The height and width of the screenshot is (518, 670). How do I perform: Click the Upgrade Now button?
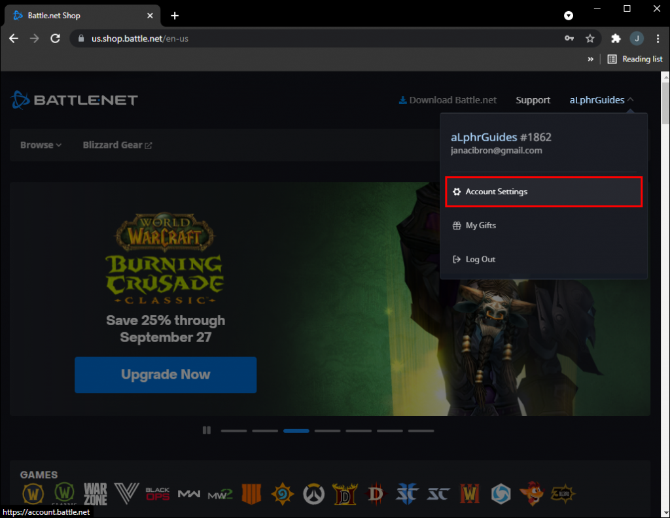click(x=165, y=375)
